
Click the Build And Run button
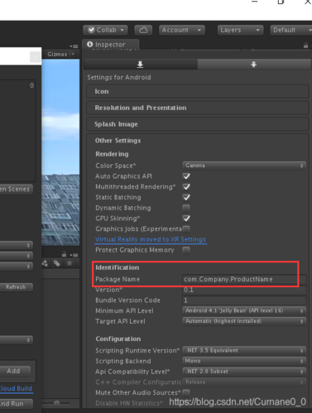16,404
